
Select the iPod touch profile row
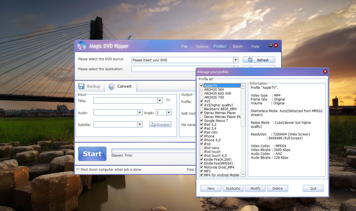(x=212, y=152)
